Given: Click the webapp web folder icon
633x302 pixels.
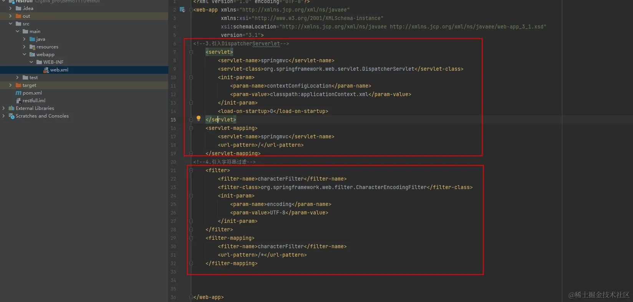Looking at the screenshot, I should coord(32,55).
